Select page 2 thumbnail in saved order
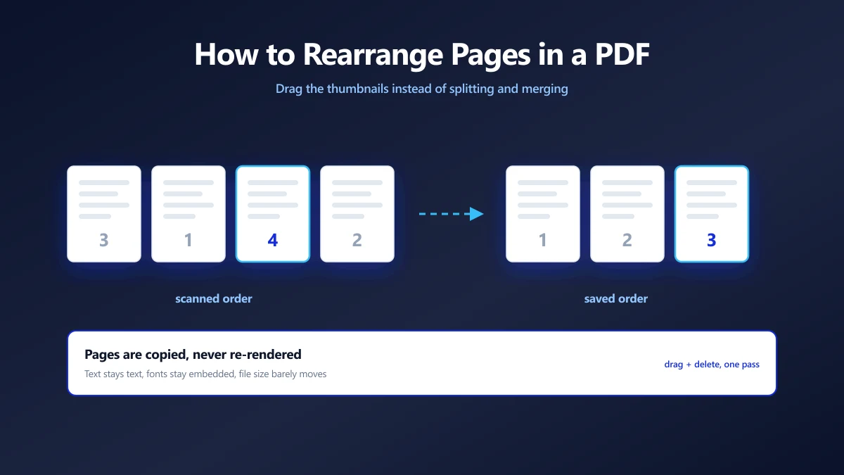 coord(627,214)
